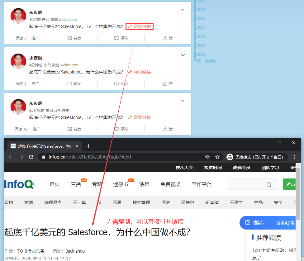Open 高端会员 in top bar
304x261 pixels.
click(x=242, y=168)
